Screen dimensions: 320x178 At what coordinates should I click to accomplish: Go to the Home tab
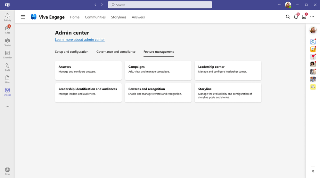click(75, 17)
